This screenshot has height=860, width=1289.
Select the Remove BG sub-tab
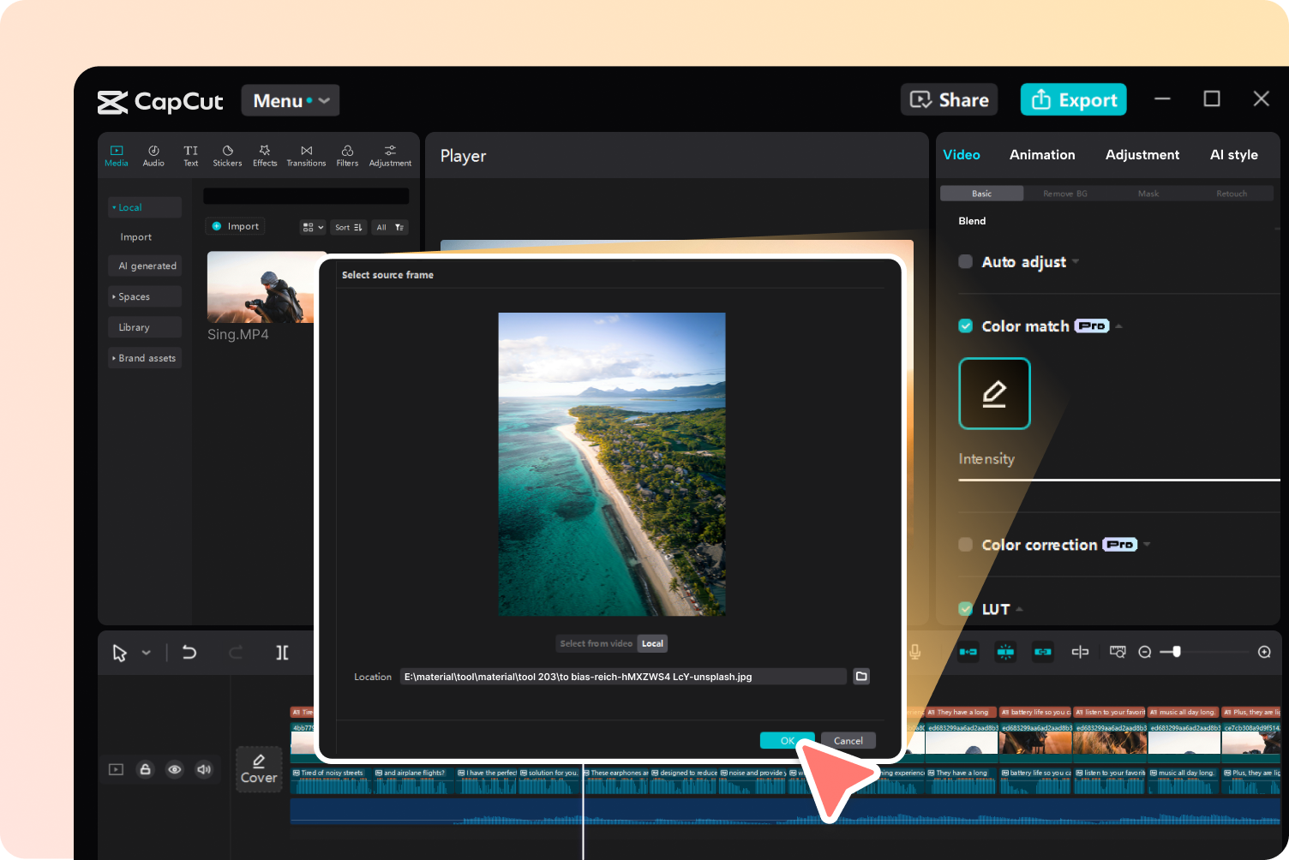[1065, 194]
